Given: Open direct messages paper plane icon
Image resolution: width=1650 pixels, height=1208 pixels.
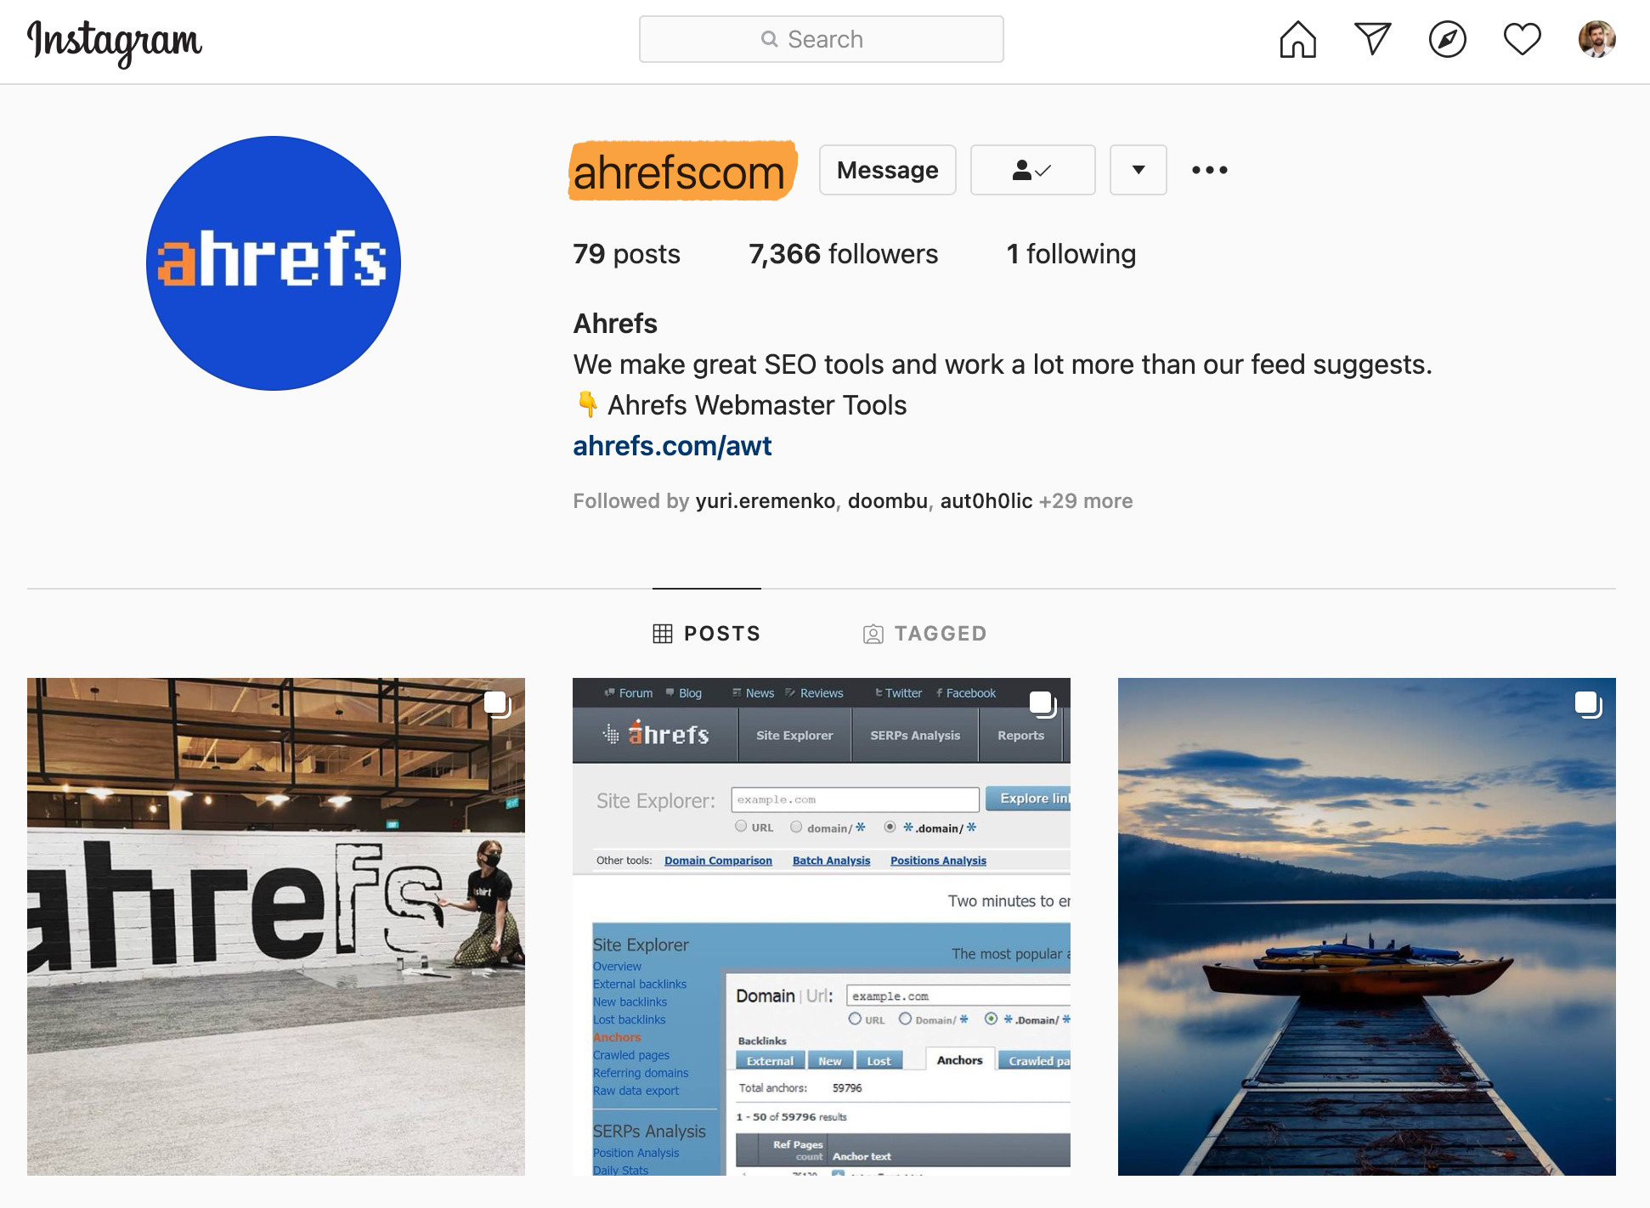Looking at the screenshot, I should 1372,39.
